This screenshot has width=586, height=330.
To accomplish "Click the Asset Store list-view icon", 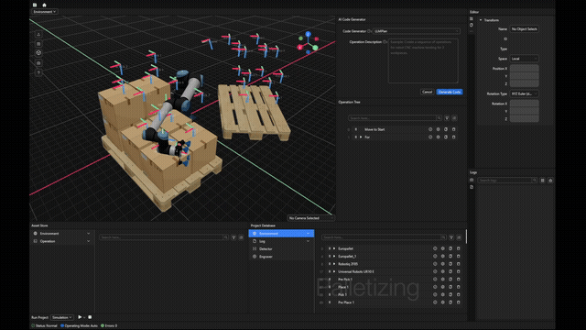I will [x=241, y=237].
